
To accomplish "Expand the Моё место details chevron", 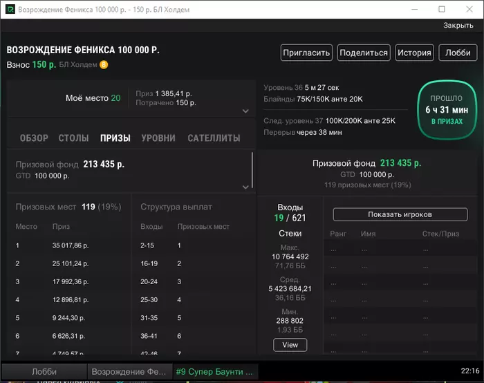I will (245, 111).
